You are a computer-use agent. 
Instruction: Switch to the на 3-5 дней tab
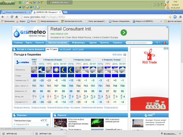65,49
